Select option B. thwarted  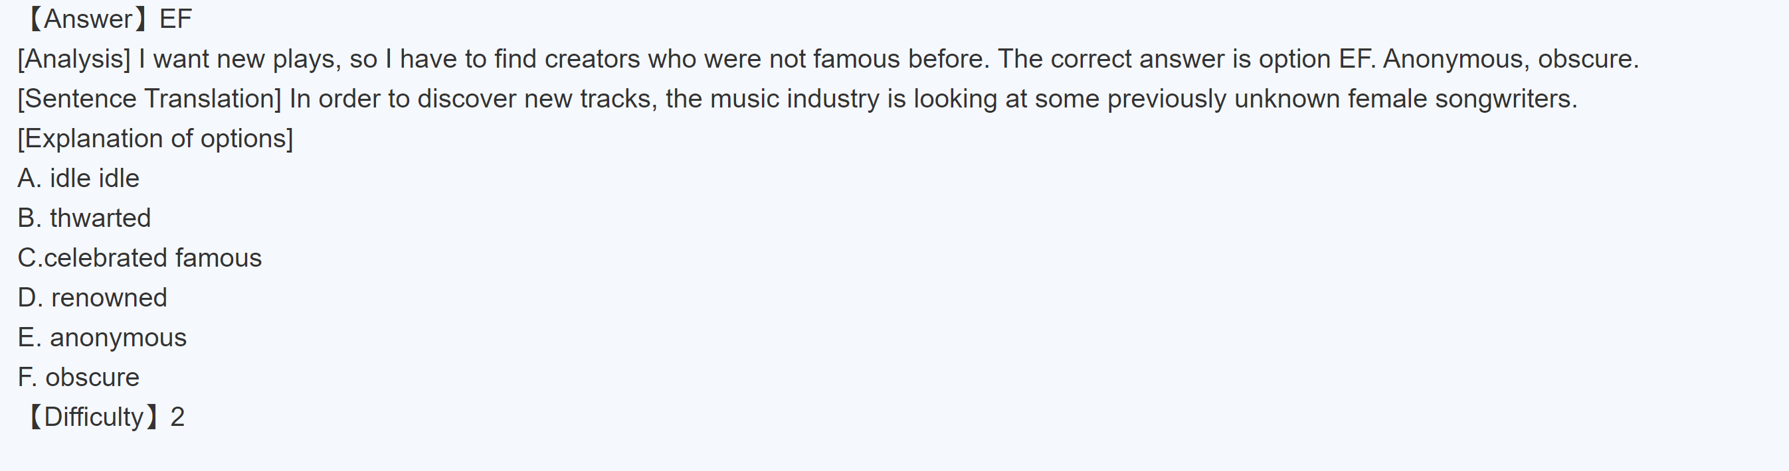point(84,218)
